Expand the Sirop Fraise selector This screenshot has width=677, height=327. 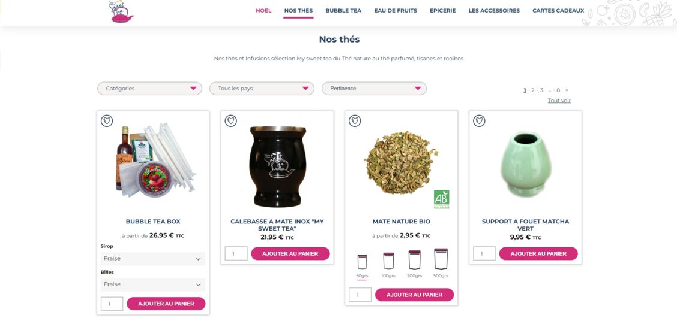point(153,259)
